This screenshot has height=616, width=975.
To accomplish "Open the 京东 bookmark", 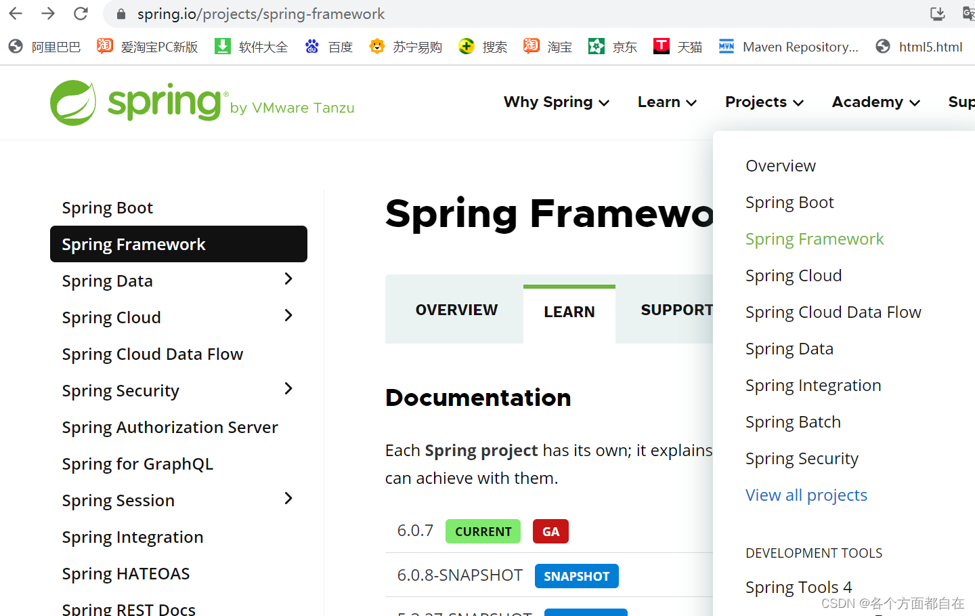I will pyautogui.click(x=613, y=47).
